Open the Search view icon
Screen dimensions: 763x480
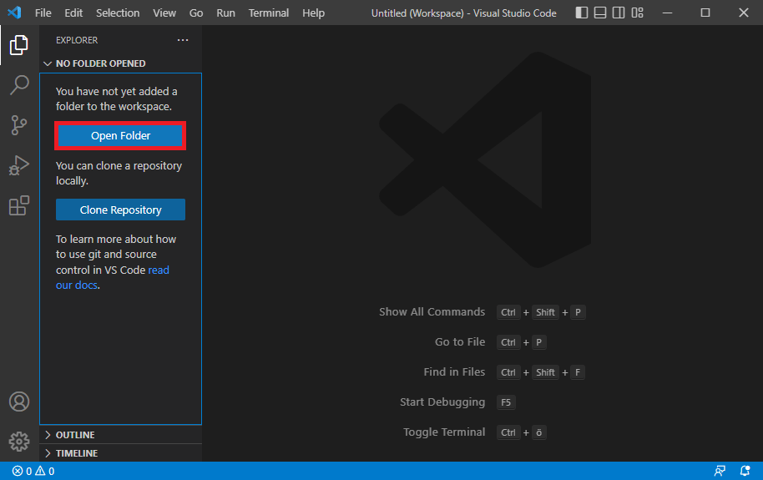[19, 84]
